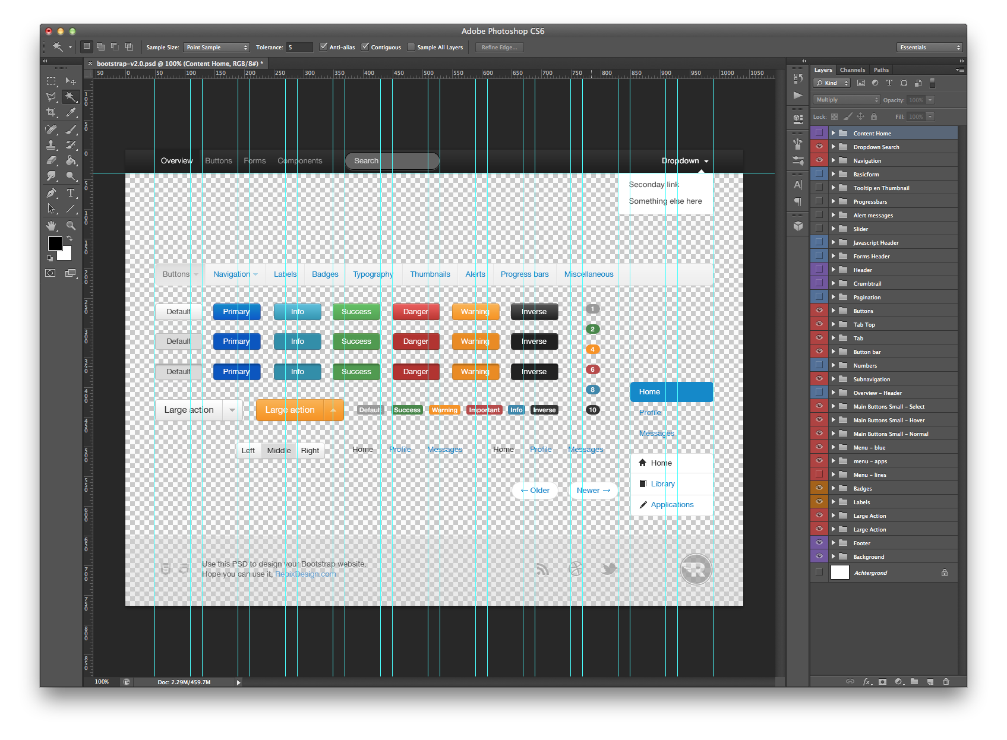This screenshot has height=740, width=1007.
Task: Show the Progressbars layer group
Action: click(x=819, y=201)
